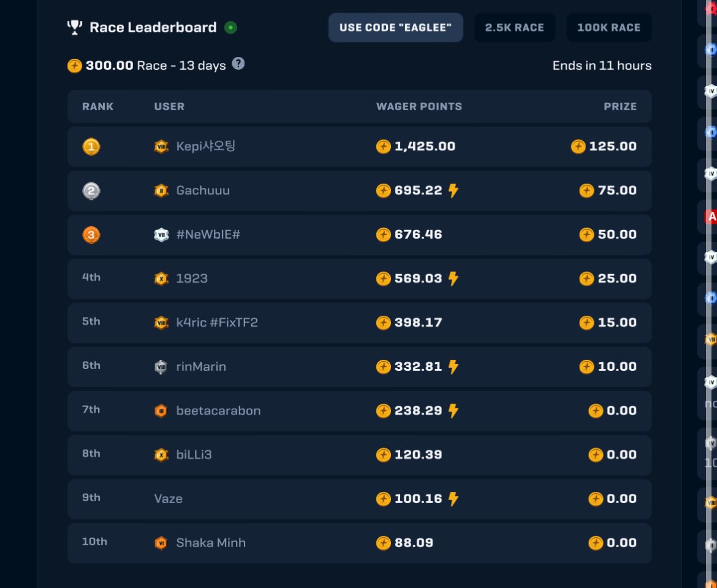Click the coin icon beside 125.00 prize
This screenshot has width=717, height=588.
578,147
